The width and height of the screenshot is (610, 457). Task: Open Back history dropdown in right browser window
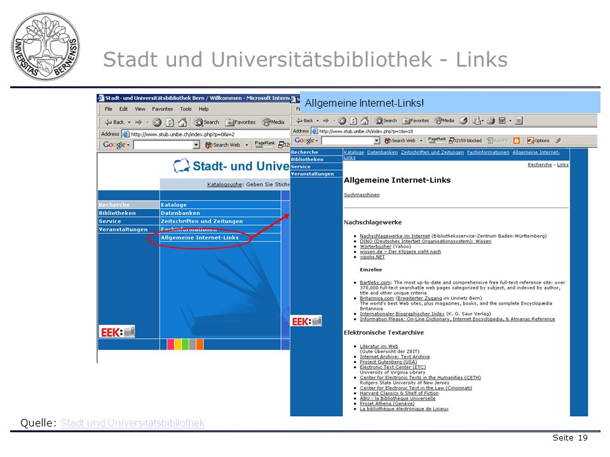coord(318,121)
